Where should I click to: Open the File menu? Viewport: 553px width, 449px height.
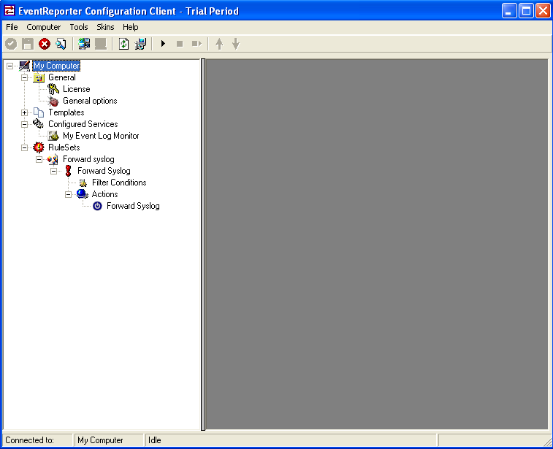coord(12,27)
